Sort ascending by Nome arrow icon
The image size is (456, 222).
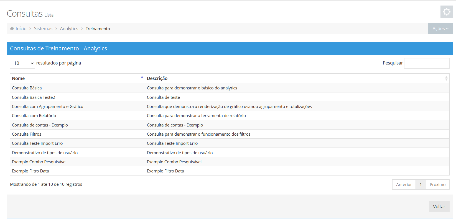[142, 77]
